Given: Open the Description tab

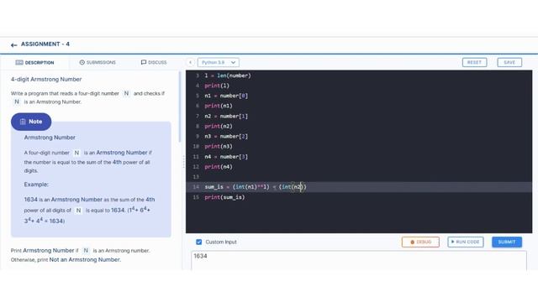Looking at the screenshot, I should coord(35,62).
